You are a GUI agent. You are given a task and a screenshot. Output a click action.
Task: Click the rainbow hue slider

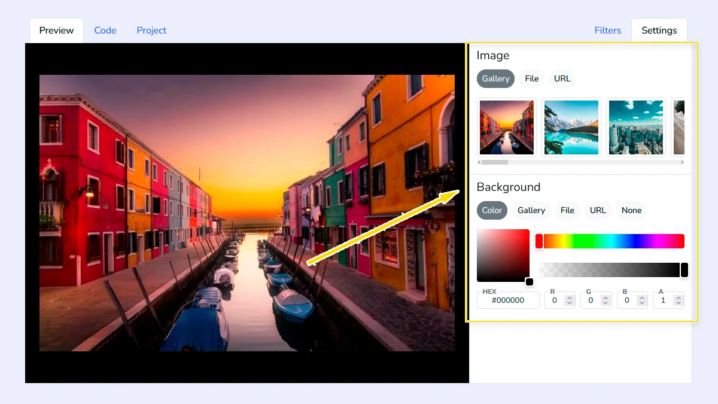610,241
